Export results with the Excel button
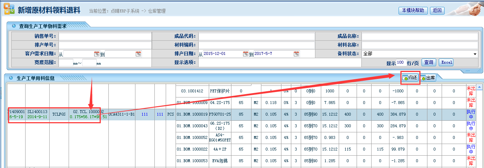The width and height of the screenshot is (484, 168). (x=446, y=63)
